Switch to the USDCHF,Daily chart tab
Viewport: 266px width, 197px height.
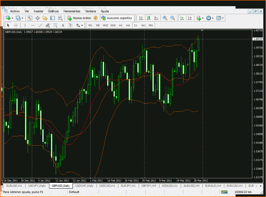[x=84, y=186]
